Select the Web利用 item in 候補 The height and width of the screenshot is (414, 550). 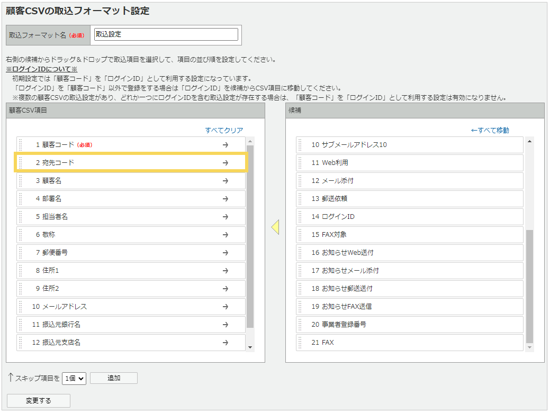tap(408, 162)
